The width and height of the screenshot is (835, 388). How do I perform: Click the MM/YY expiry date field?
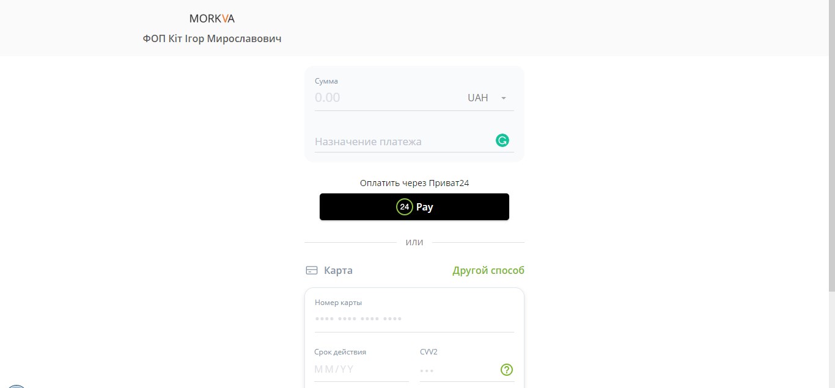pyautogui.click(x=361, y=369)
